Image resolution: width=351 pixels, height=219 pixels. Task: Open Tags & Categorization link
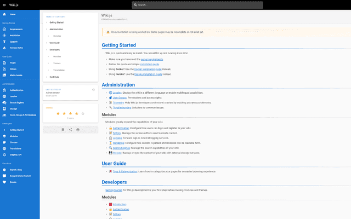[125, 171]
